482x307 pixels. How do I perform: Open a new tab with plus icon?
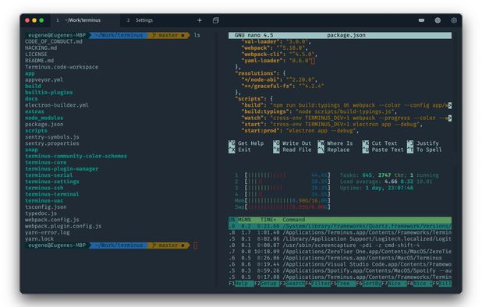(200, 20)
